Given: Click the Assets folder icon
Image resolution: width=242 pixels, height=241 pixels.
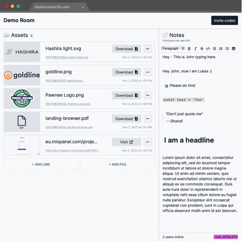Looking at the screenshot, I should coord(6,35).
